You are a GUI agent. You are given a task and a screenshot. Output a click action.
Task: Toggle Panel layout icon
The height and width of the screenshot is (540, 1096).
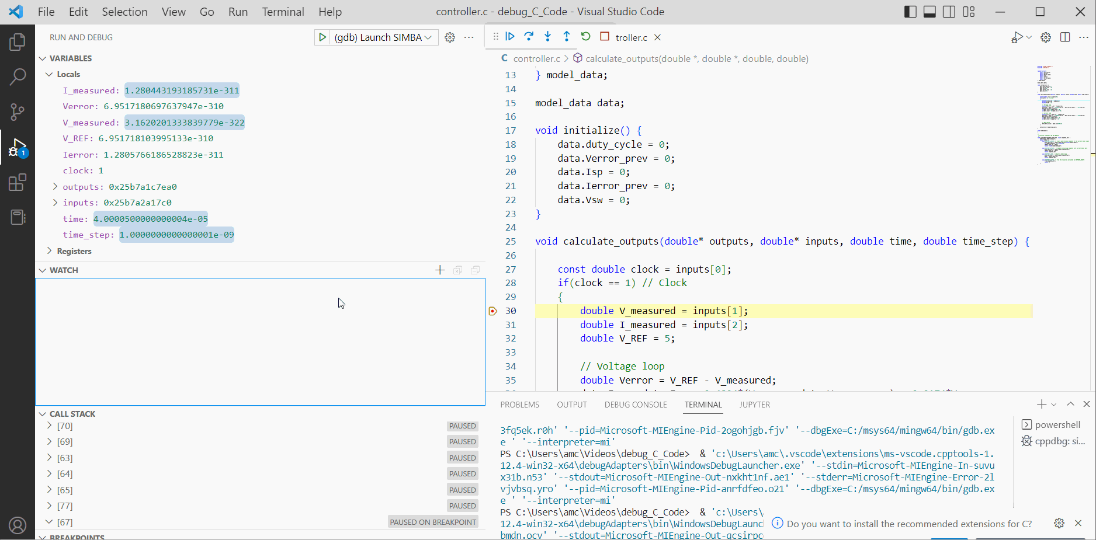click(929, 12)
